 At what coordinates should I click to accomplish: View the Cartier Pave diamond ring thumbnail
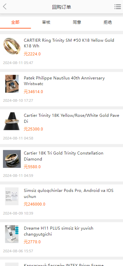click(x=12, y=121)
